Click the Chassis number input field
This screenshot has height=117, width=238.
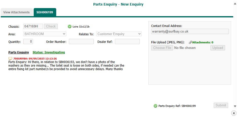(x=33, y=26)
